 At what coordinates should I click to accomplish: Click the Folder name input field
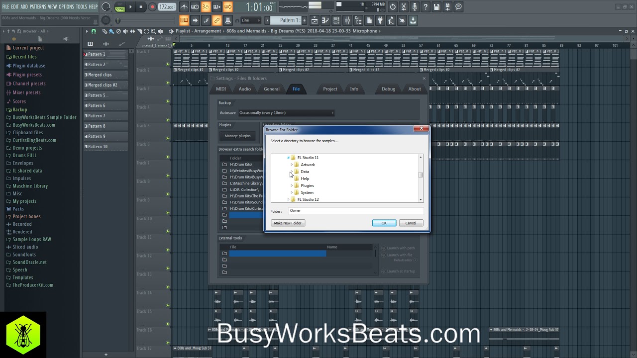coord(355,211)
